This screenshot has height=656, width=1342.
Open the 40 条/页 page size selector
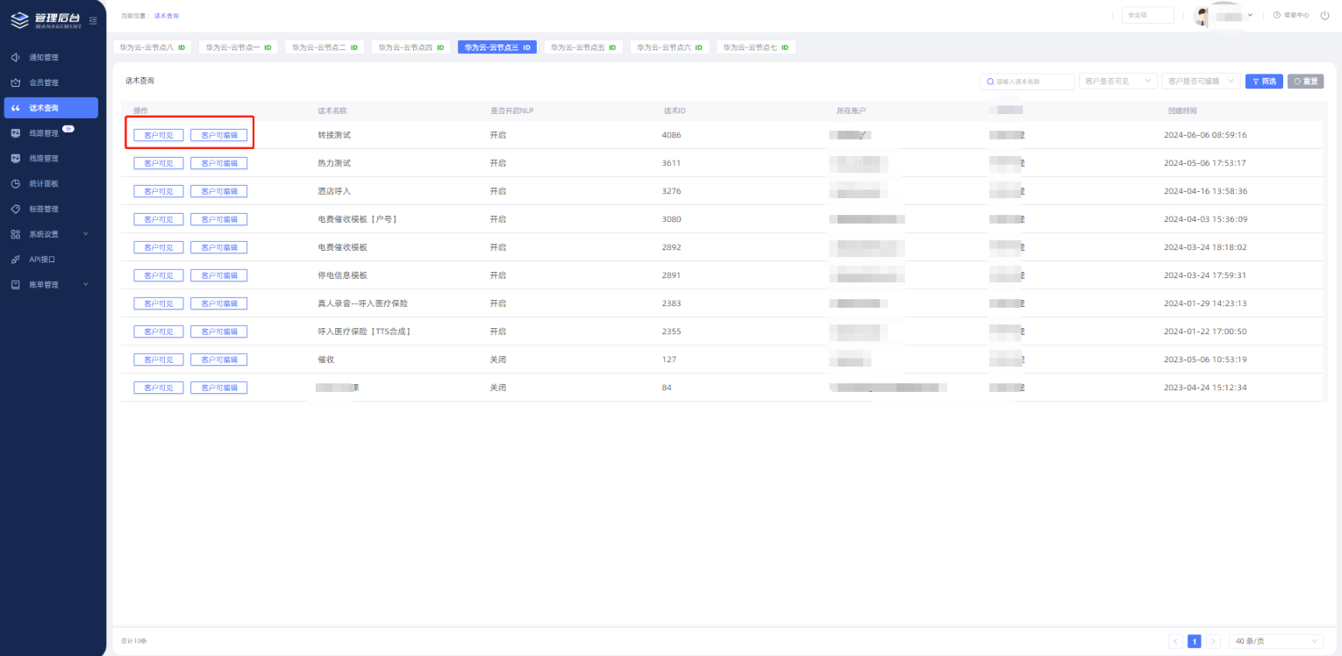(x=1275, y=641)
